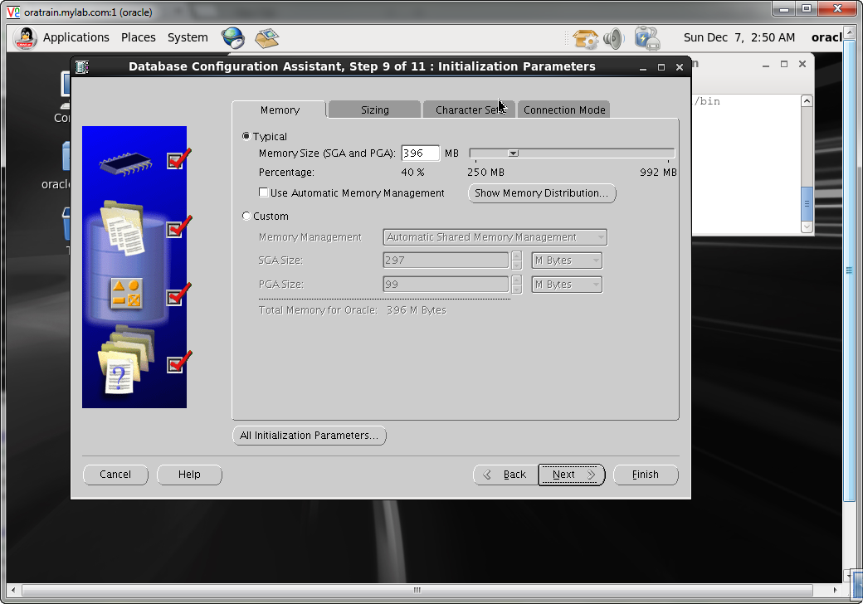Click Next to proceed
863x604 pixels.
(572, 475)
